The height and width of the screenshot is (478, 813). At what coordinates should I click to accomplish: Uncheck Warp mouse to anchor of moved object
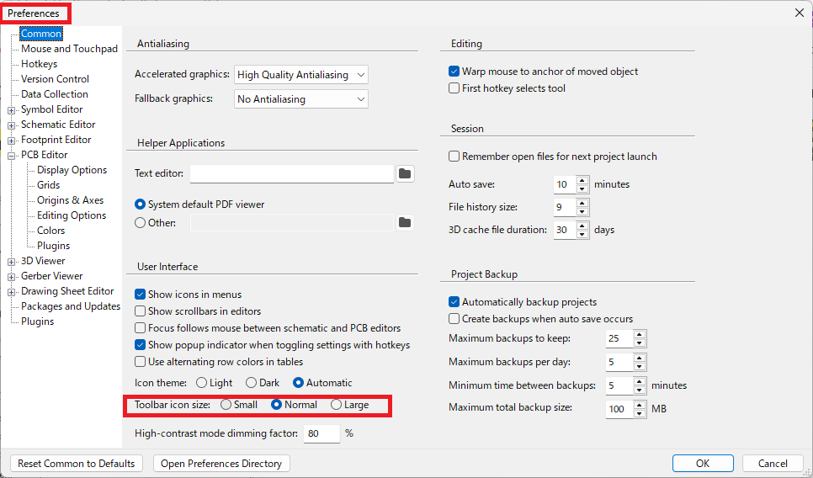point(454,72)
